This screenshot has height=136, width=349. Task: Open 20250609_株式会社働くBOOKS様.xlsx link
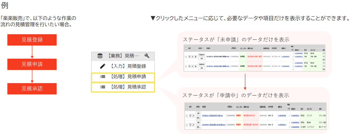214,125
